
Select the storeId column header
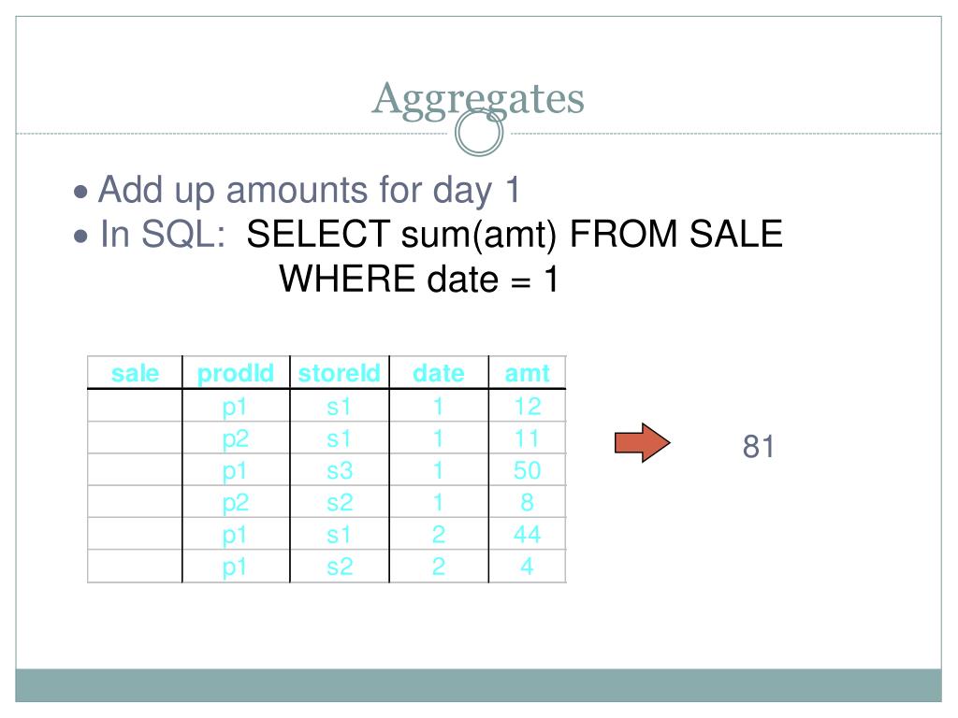coord(339,373)
